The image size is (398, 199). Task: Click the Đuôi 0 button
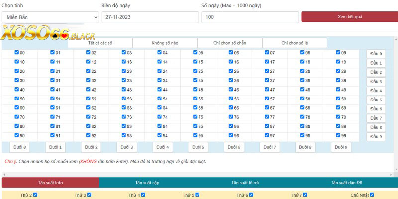click(x=19, y=147)
